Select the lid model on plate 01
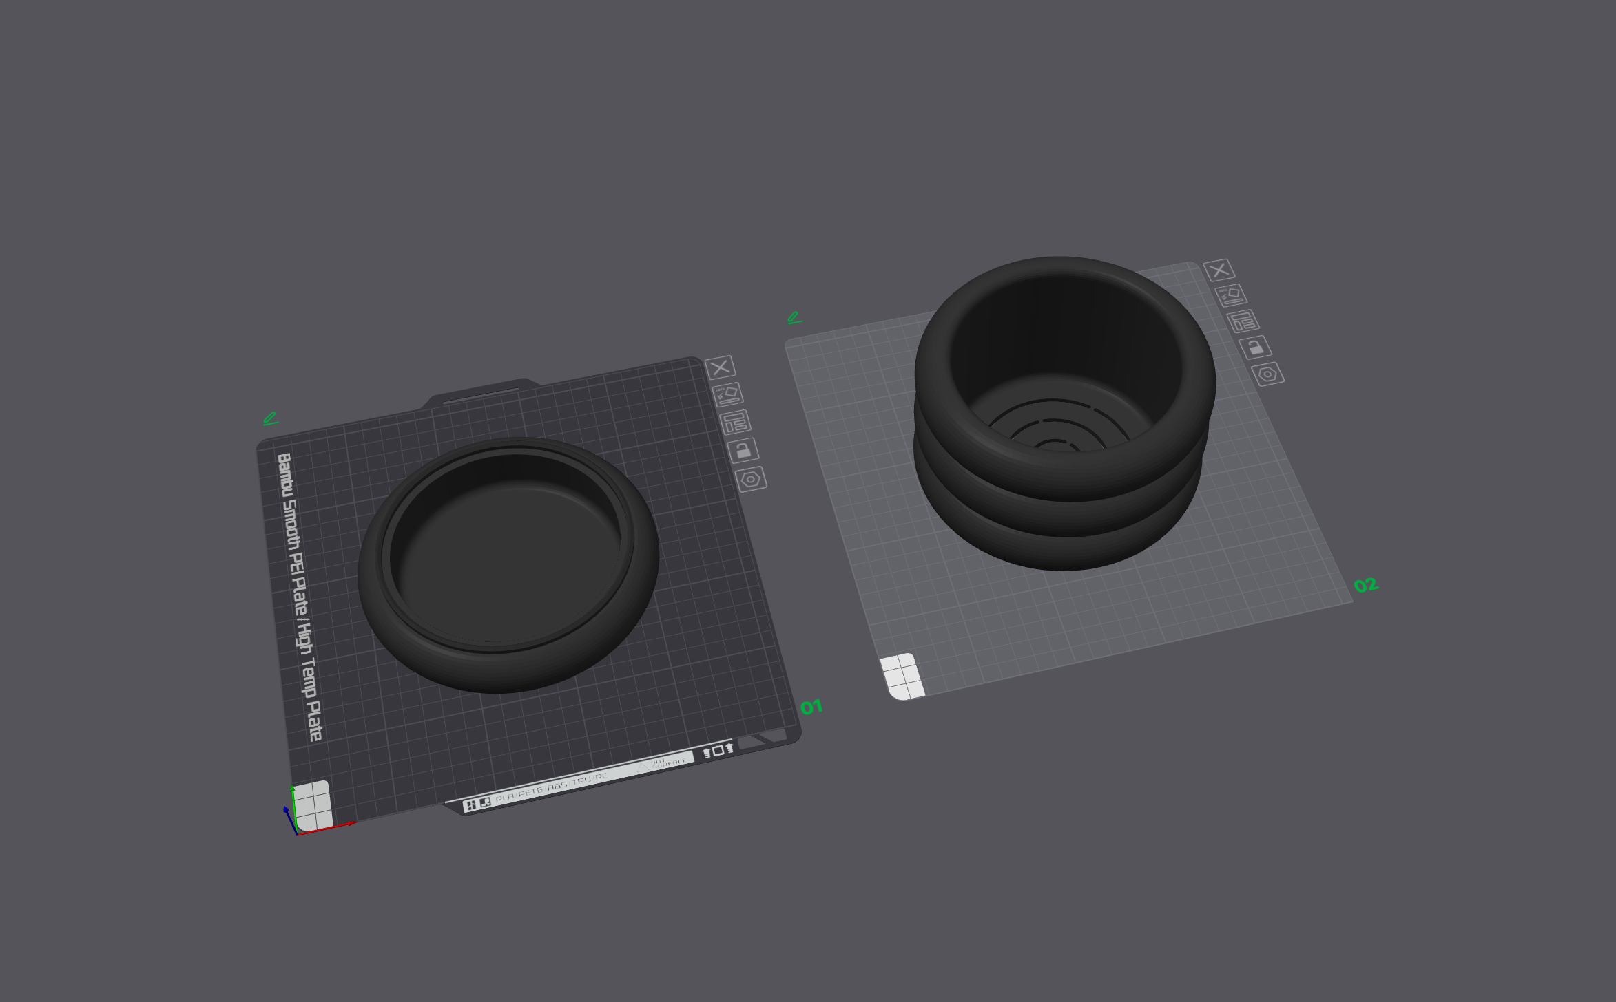The image size is (1616, 1002). (x=508, y=566)
